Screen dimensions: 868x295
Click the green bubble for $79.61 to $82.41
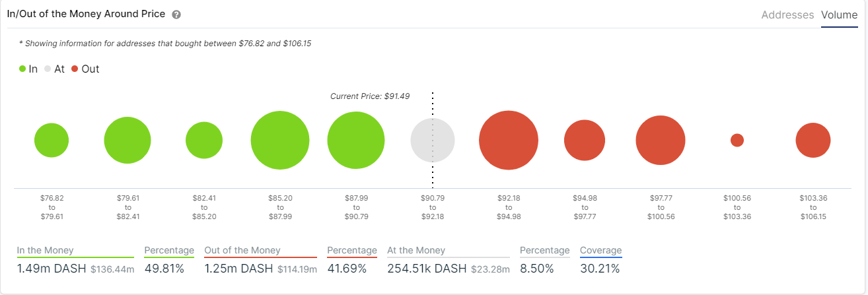pos(127,141)
